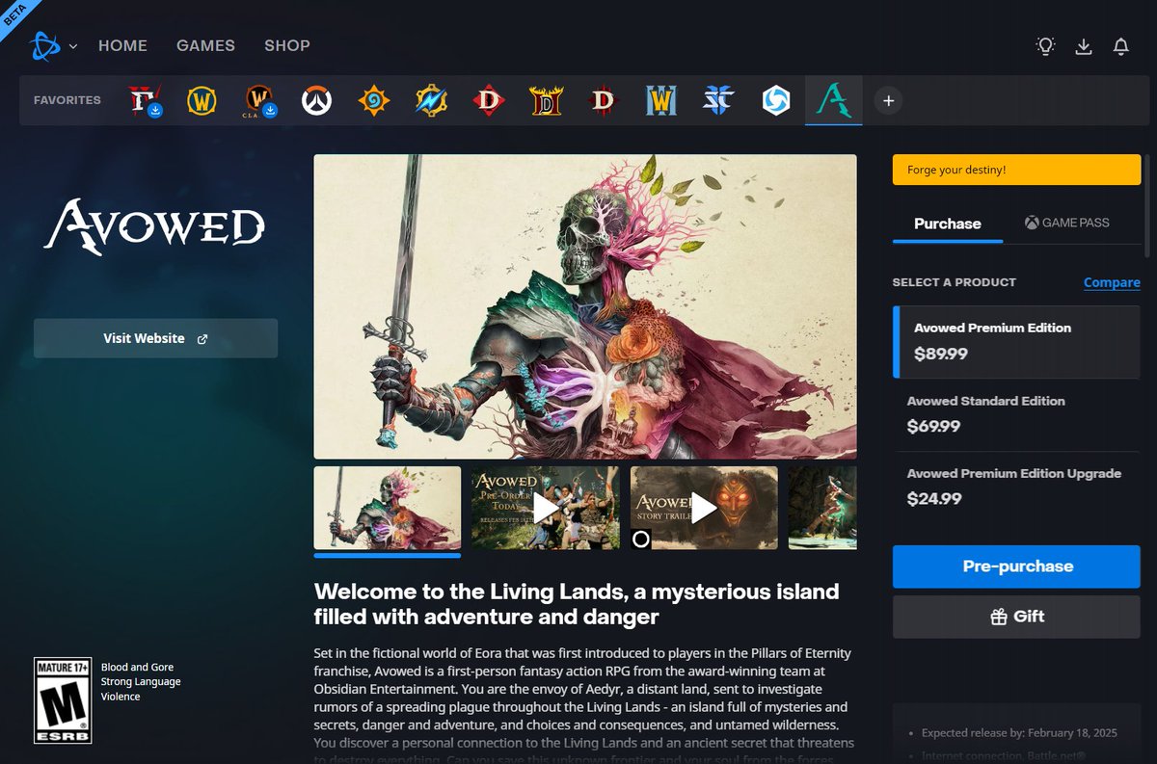Select the Diablo III plain D icon

(604, 100)
